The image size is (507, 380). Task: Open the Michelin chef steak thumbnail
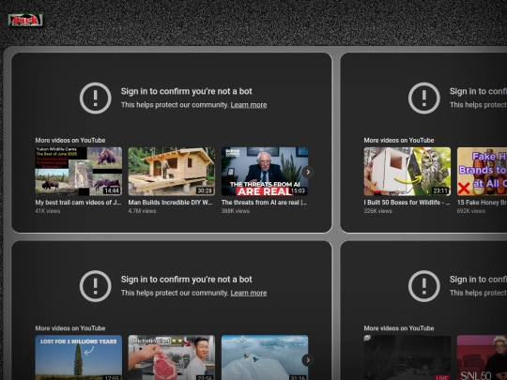pos(172,357)
